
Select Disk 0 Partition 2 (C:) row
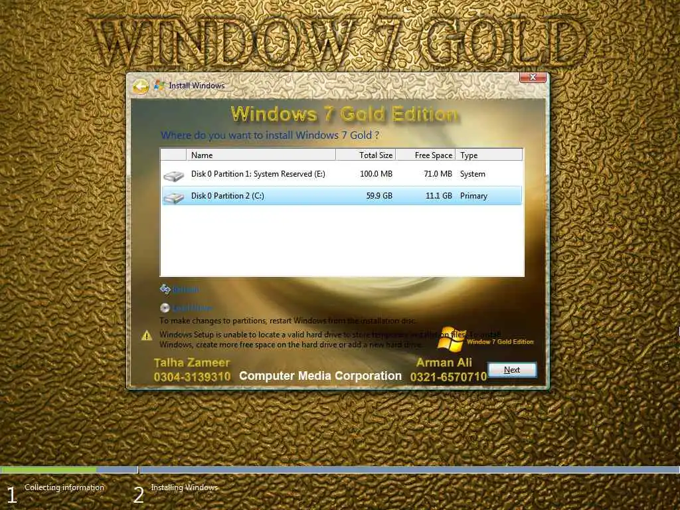point(342,196)
